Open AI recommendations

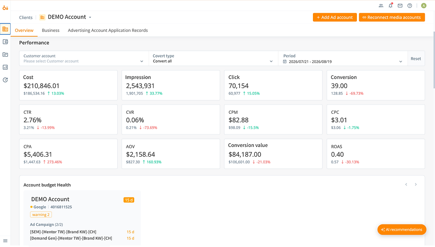coord(402,230)
